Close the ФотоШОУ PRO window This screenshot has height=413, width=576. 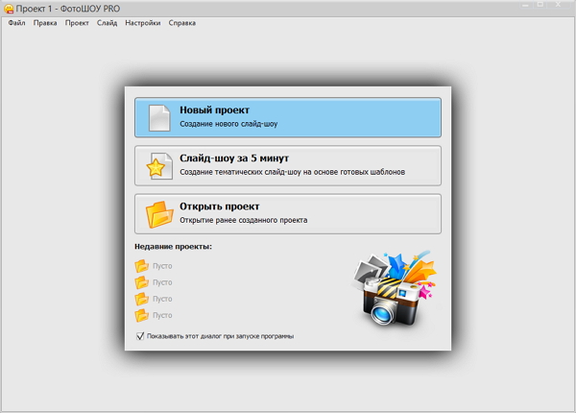558,5
